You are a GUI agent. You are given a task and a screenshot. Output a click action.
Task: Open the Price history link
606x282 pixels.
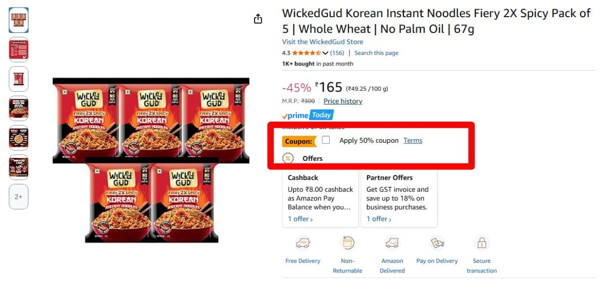(x=343, y=101)
